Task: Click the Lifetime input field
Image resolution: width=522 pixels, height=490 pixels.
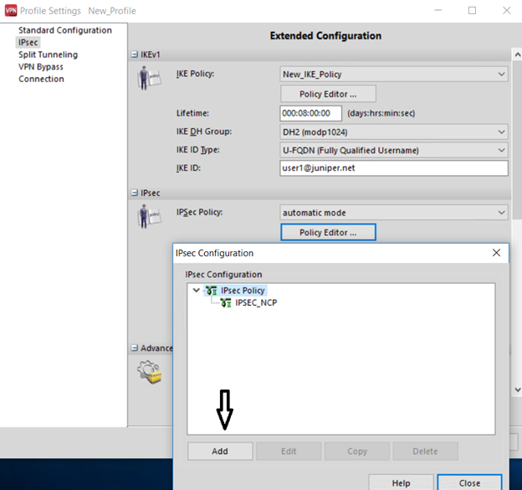Action: [310, 113]
